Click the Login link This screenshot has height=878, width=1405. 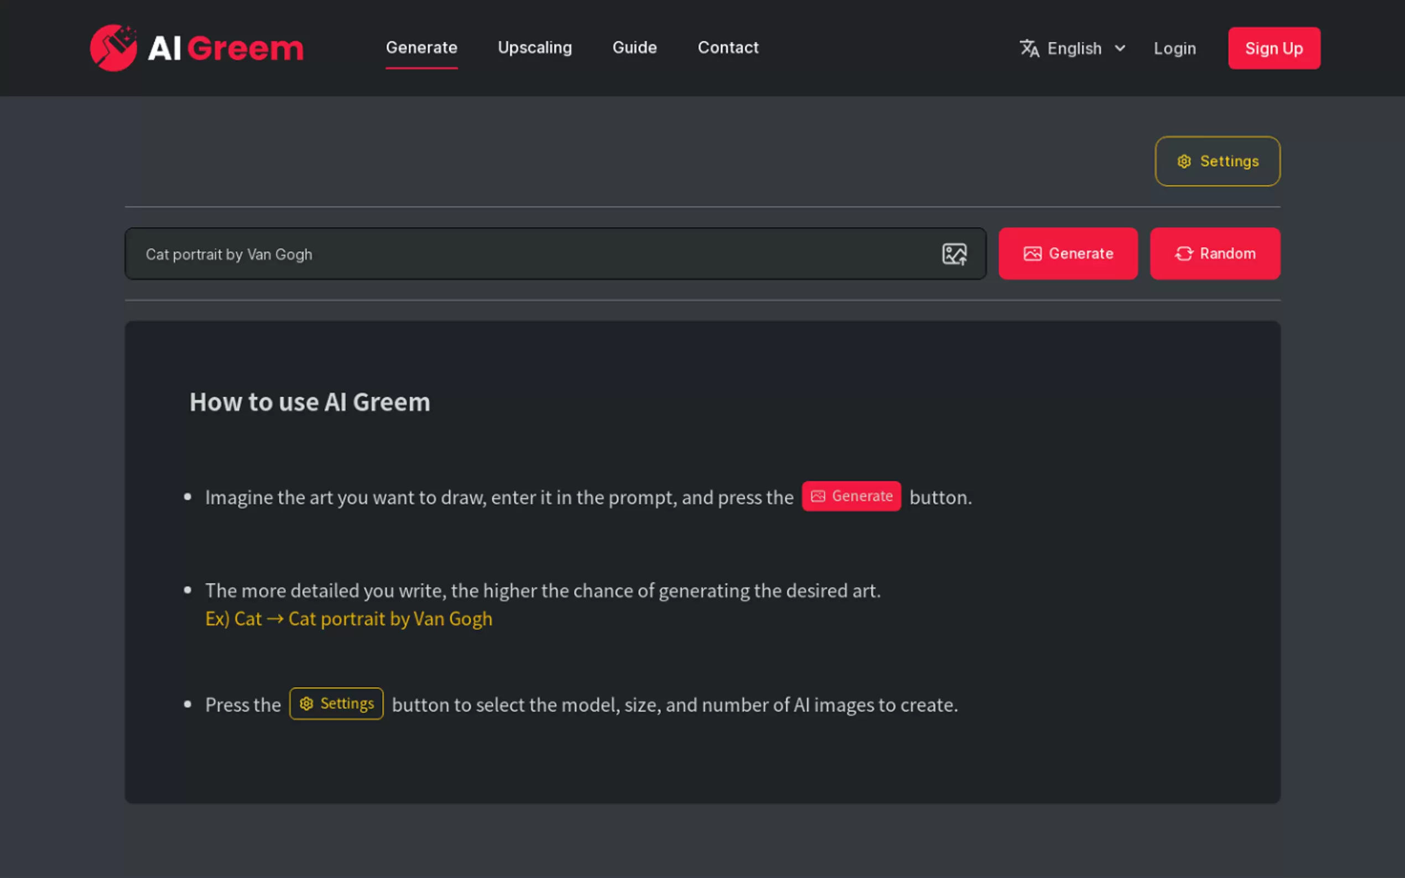click(1174, 48)
